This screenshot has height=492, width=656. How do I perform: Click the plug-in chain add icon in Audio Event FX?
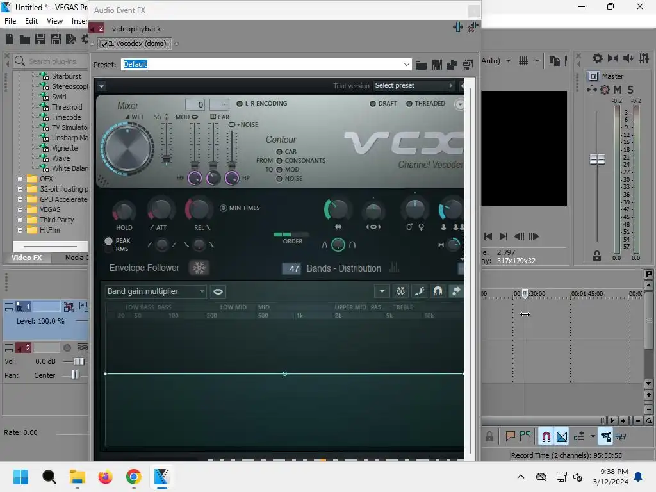[x=457, y=27]
